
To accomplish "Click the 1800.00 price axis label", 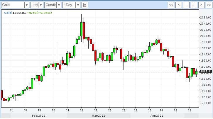I will tap(206, 97).
